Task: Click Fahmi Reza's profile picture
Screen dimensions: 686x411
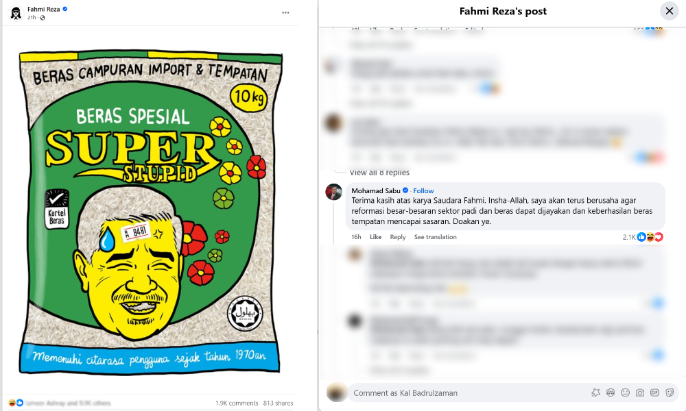Action: [x=16, y=13]
